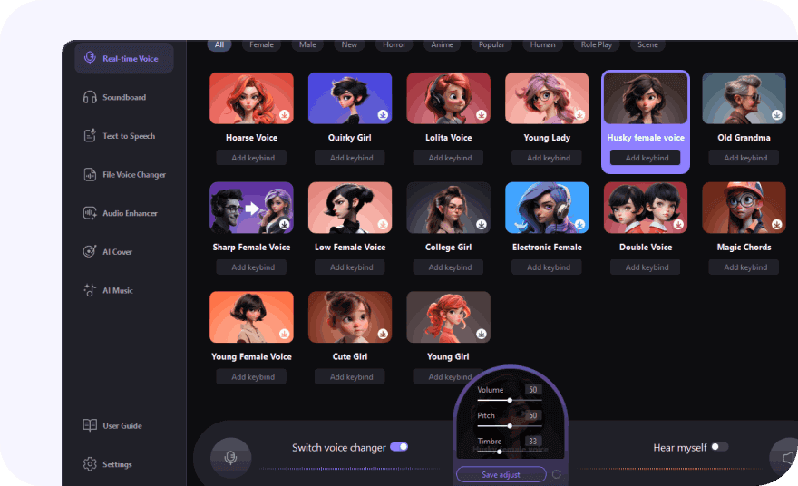The width and height of the screenshot is (798, 486).
Task: Download the Hoarse Voice preset
Action: 284,115
